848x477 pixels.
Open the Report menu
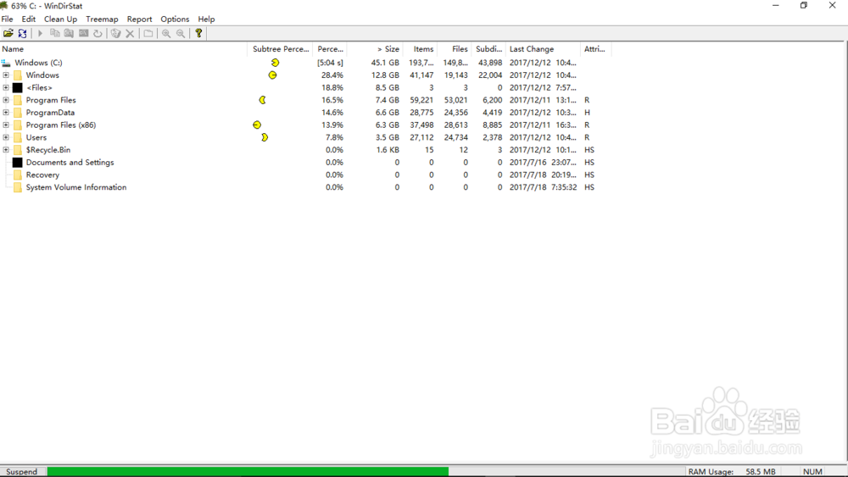pos(140,19)
